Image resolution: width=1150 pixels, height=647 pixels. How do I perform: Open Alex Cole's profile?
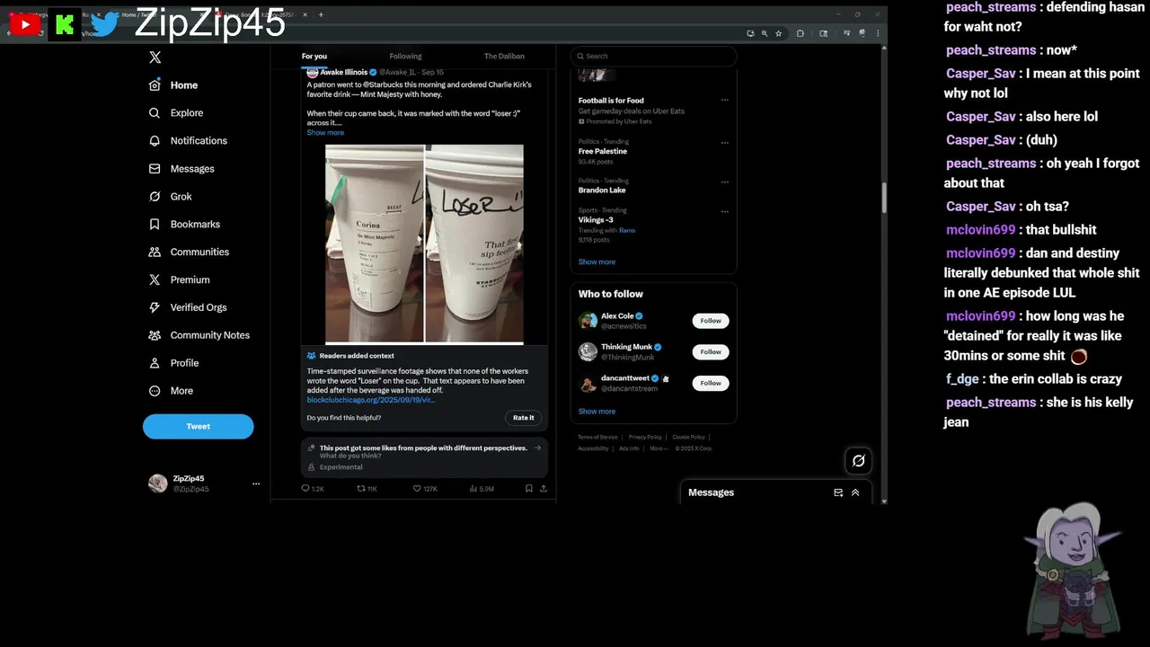[x=617, y=316]
